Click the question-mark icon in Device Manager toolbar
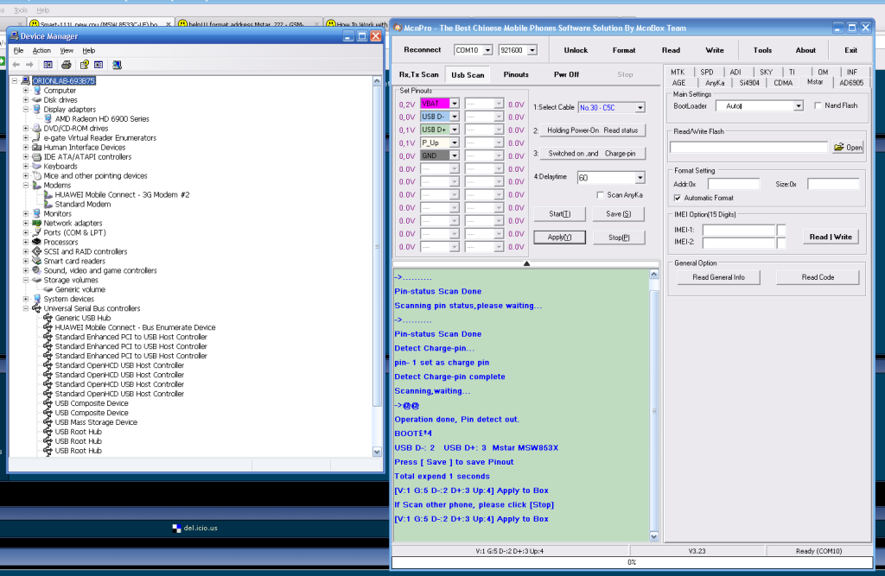The height and width of the screenshot is (576, 885). (85, 65)
